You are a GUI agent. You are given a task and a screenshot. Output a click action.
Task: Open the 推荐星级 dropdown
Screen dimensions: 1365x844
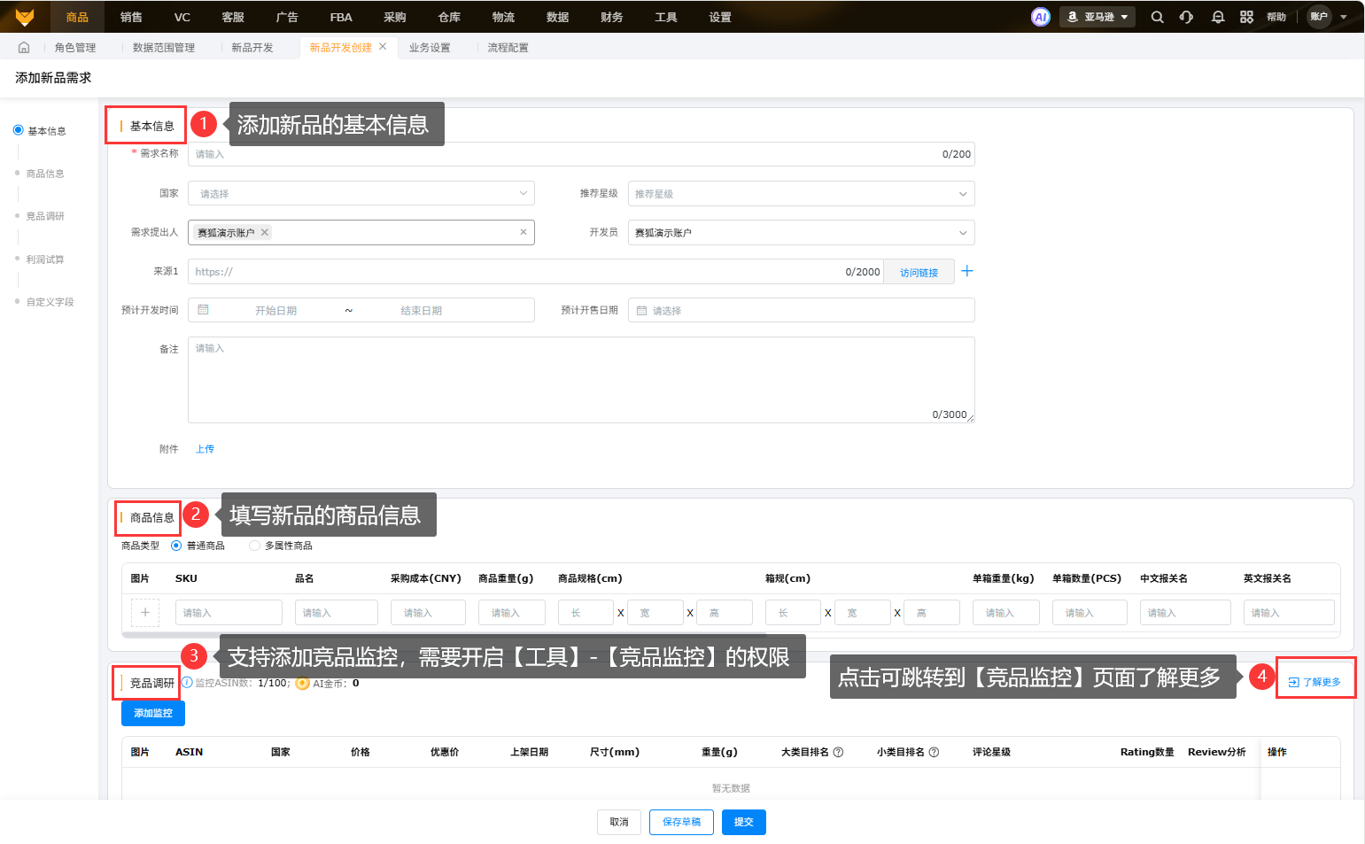click(801, 193)
